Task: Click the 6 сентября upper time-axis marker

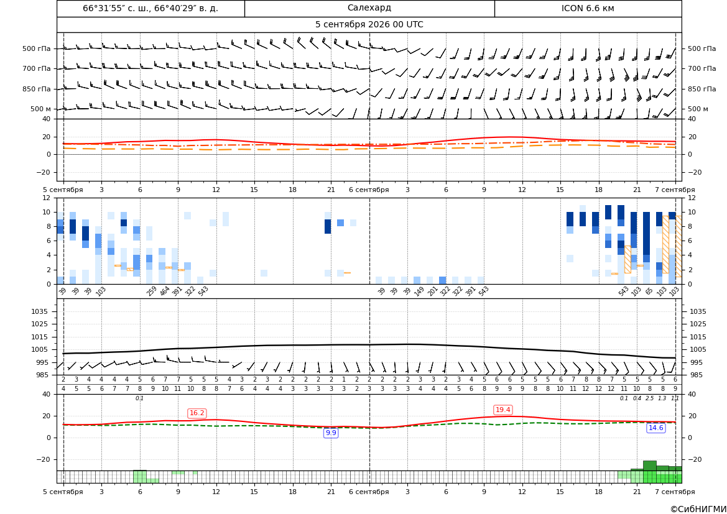Action: tap(369, 190)
